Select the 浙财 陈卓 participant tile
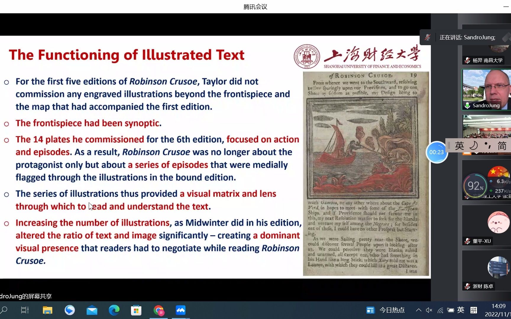Image resolution: width=511 pixels, height=319 pixels. [486, 271]
